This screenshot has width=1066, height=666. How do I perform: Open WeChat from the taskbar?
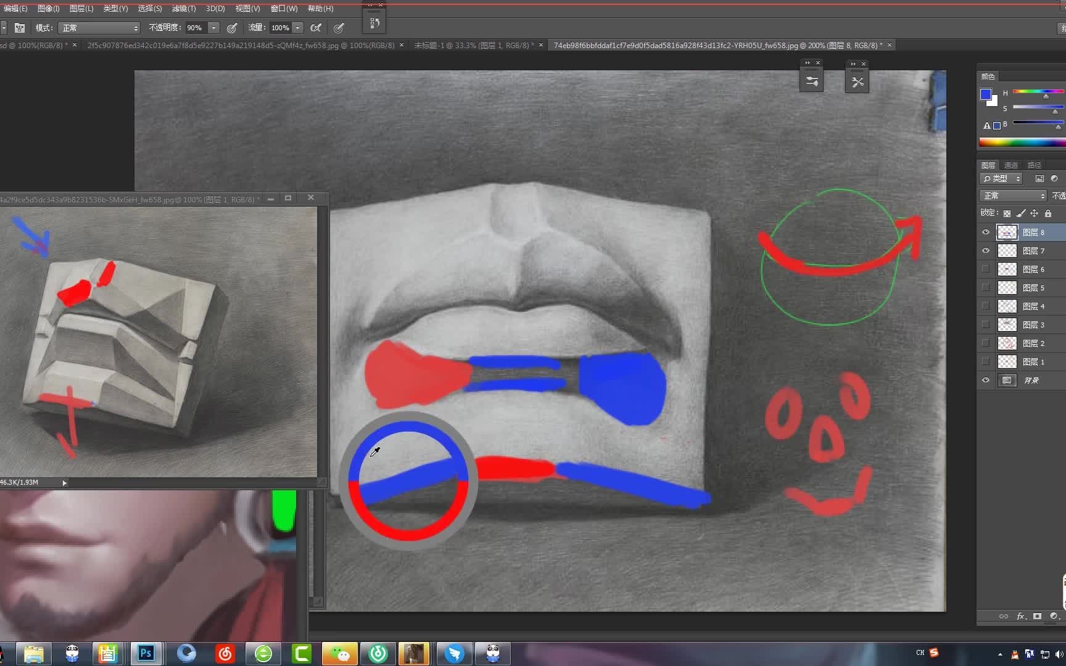coord(339,653)
